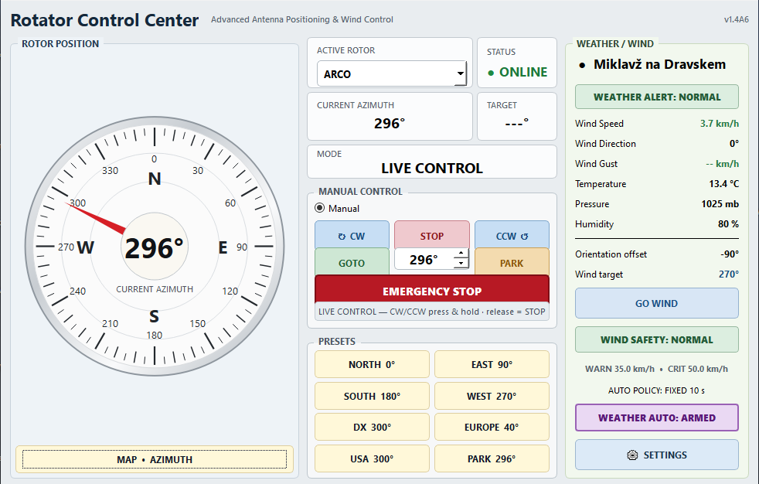Click the CCW rotate button

coord(512,235)
